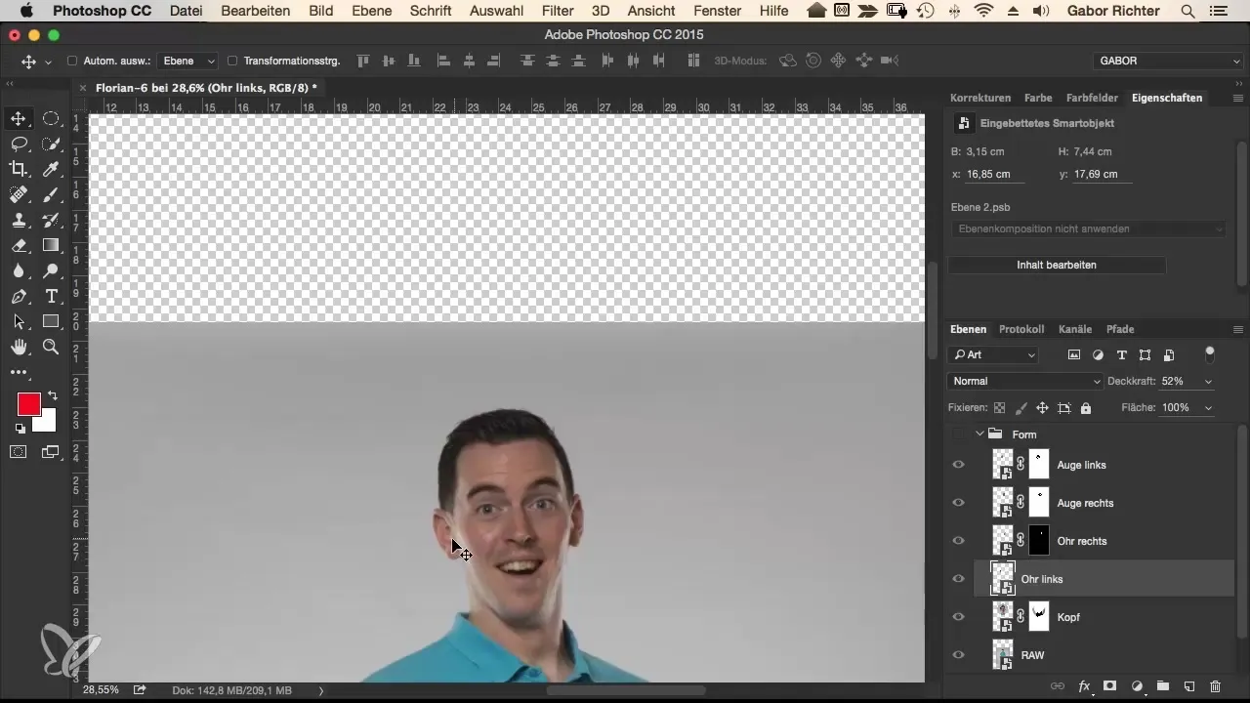1250x703 pixels.
Task: Hide the Auge links layer
Action: [958, 465]
